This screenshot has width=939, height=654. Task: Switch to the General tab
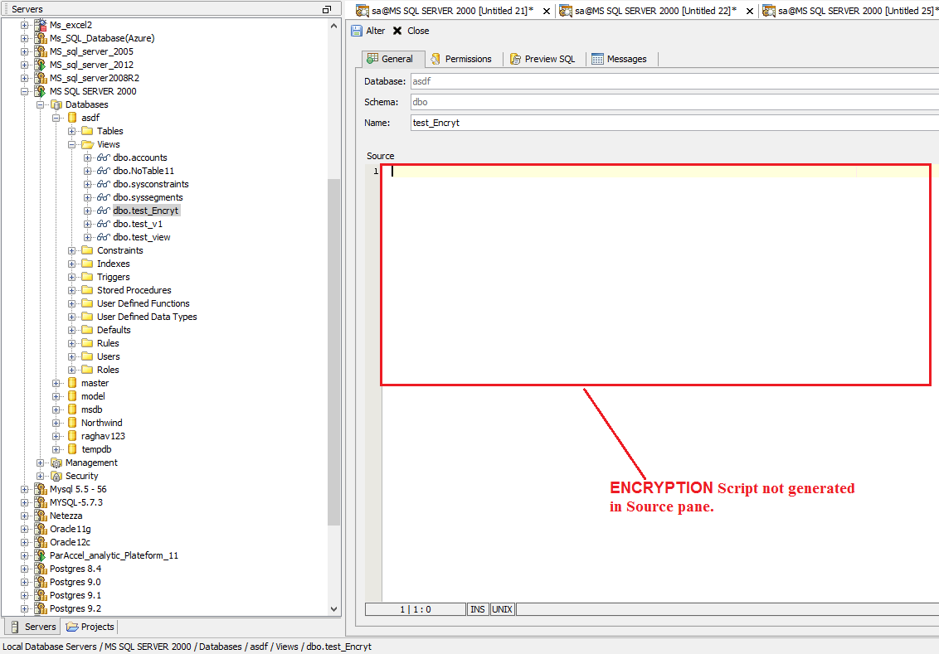click(393, 59)
